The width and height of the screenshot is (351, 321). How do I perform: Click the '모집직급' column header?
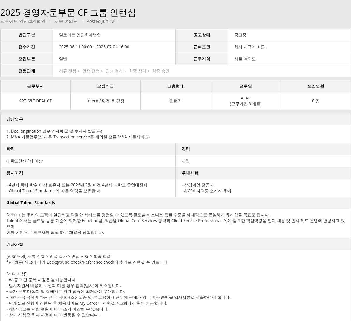(x=106, y=86)
